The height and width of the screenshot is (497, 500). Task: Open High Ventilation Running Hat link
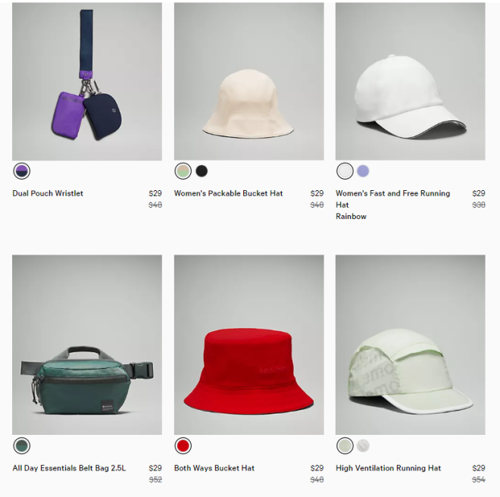pyautogui.click(x=389, y=468)
